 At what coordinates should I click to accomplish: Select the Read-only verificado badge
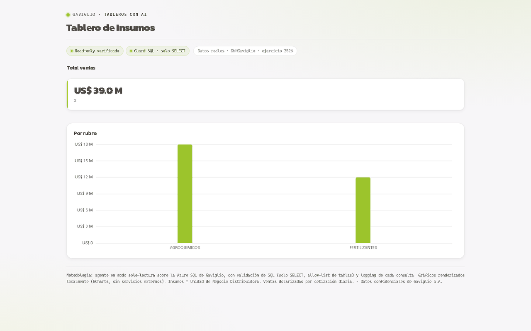tap(95, 51)
